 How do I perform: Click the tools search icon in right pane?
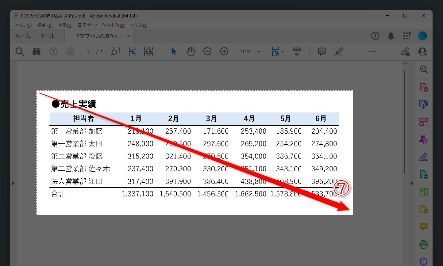pos(424,69)
